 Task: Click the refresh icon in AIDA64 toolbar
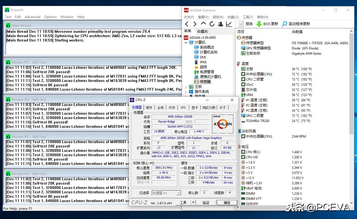pyautogui.click(x=212, y=24)
